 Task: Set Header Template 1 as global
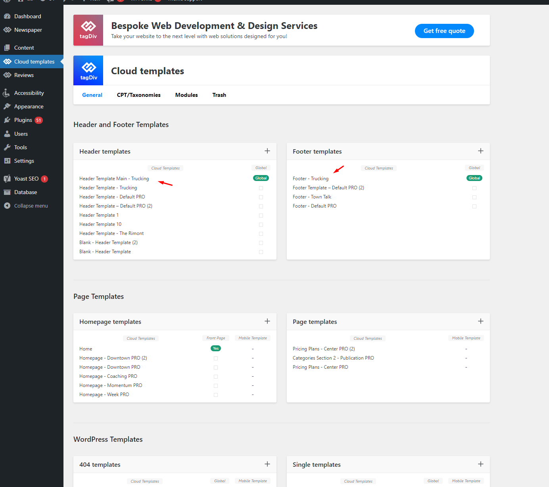261,216
